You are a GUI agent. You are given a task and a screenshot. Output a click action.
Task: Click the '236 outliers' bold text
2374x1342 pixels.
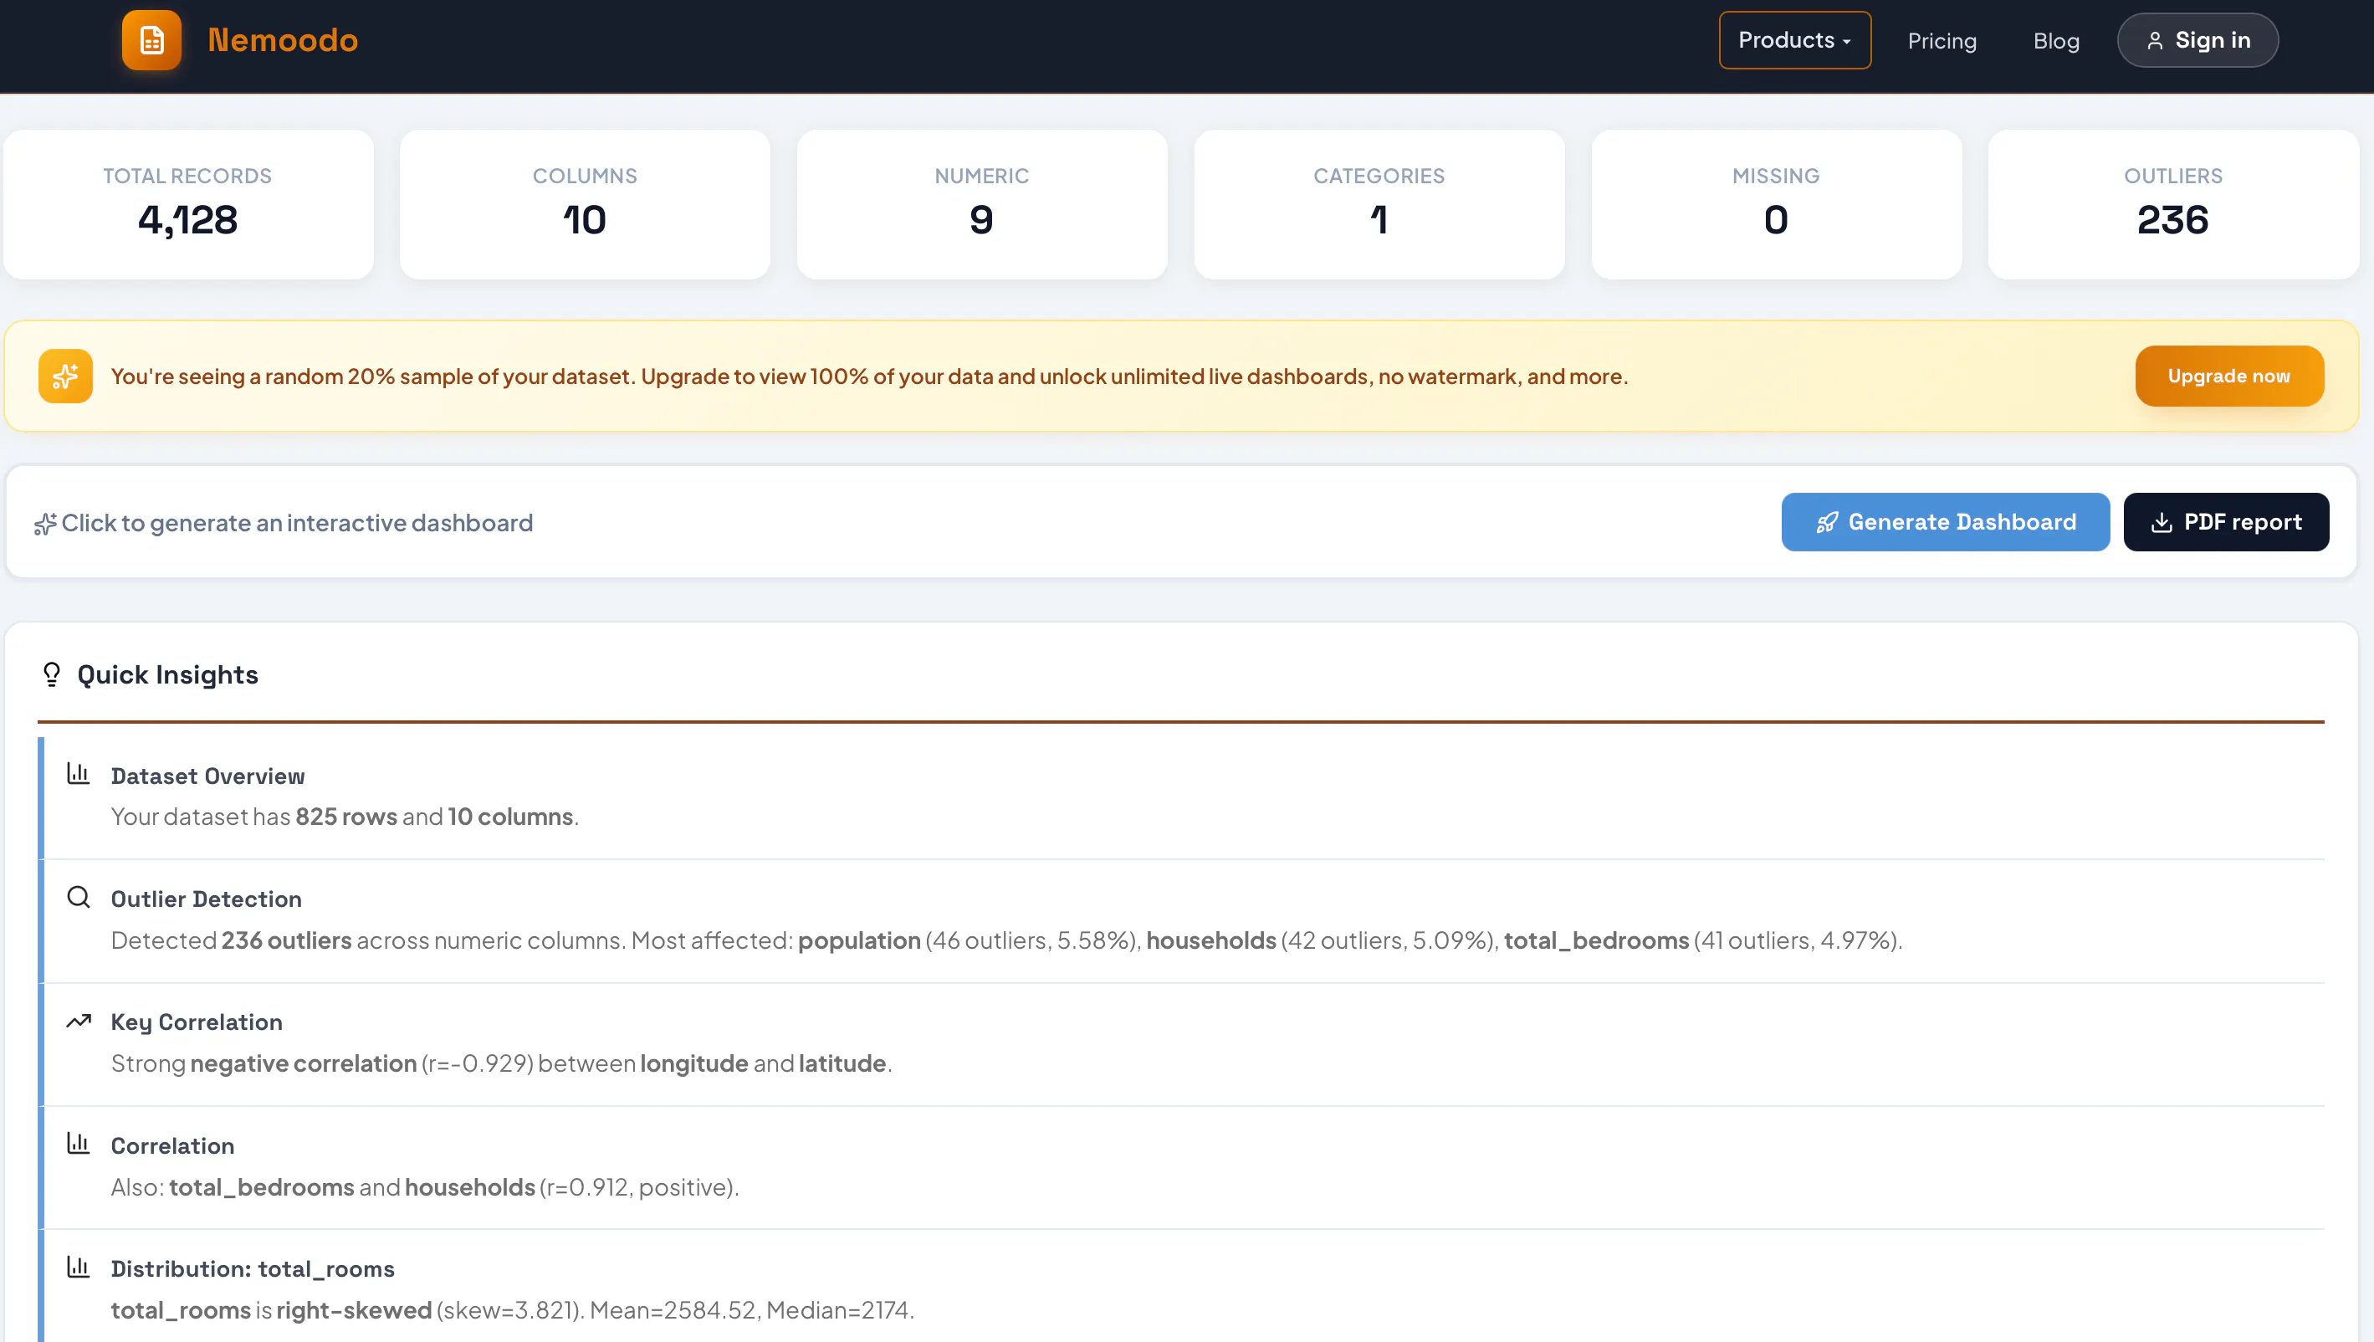click(x=287, y=940)
